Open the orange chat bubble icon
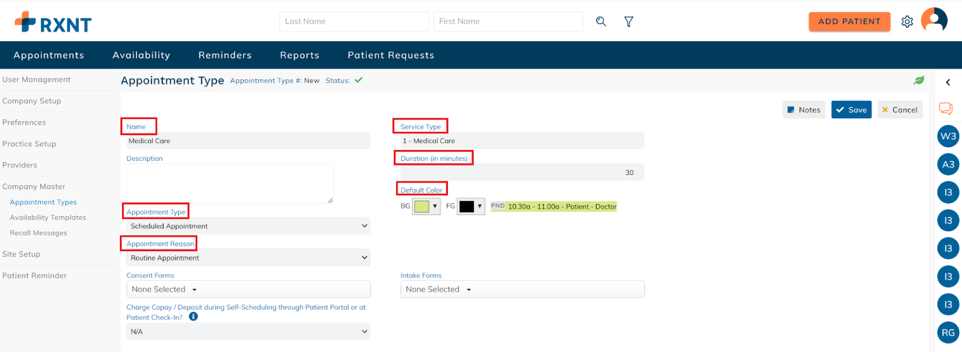 tap(946, 109)
